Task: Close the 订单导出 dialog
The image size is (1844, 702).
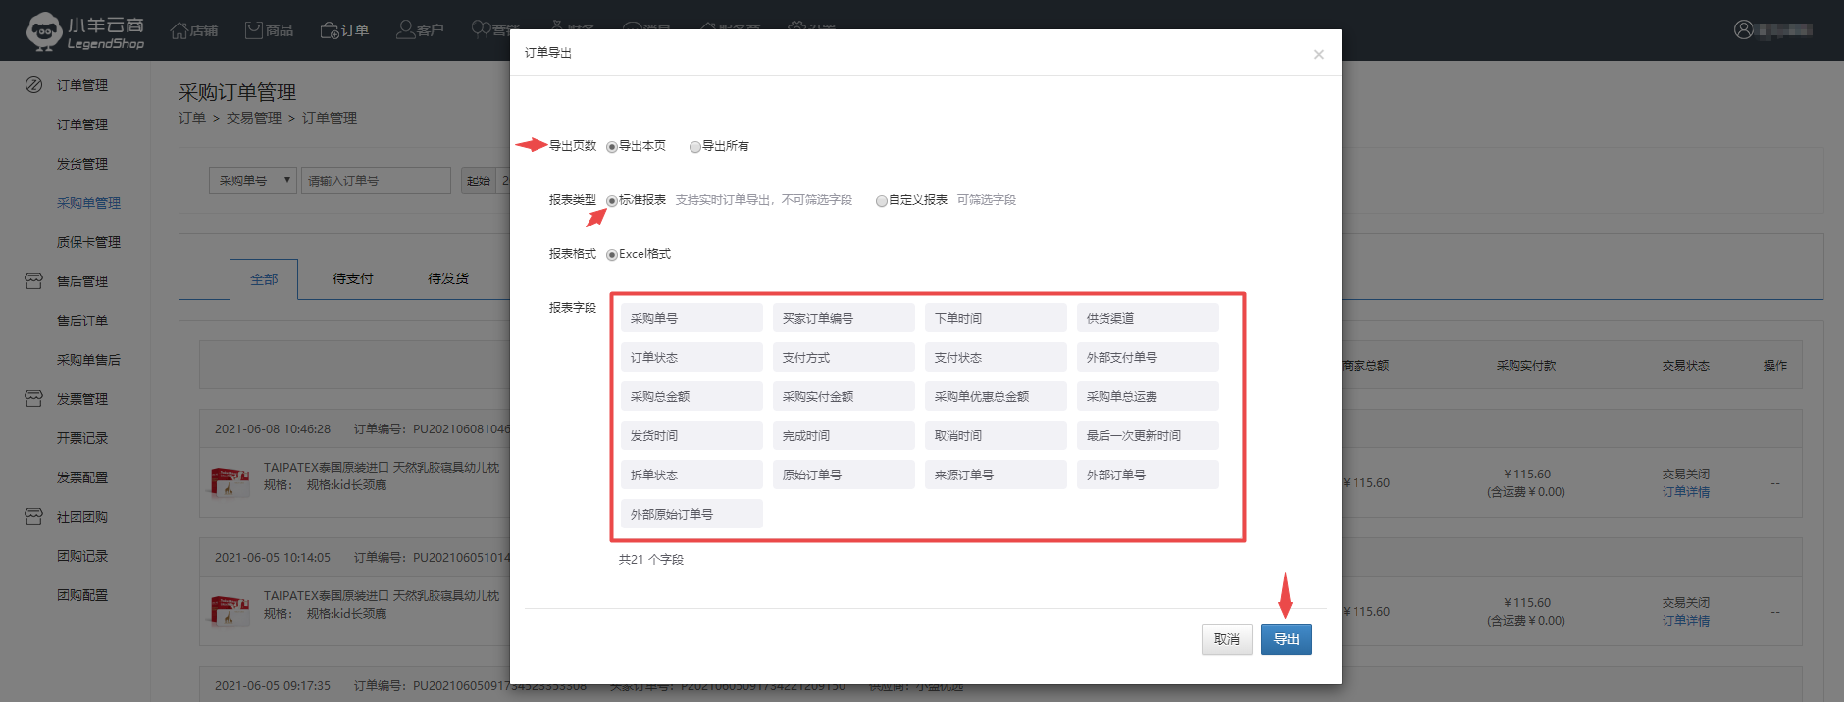Action: click(x=1318, y=55)
